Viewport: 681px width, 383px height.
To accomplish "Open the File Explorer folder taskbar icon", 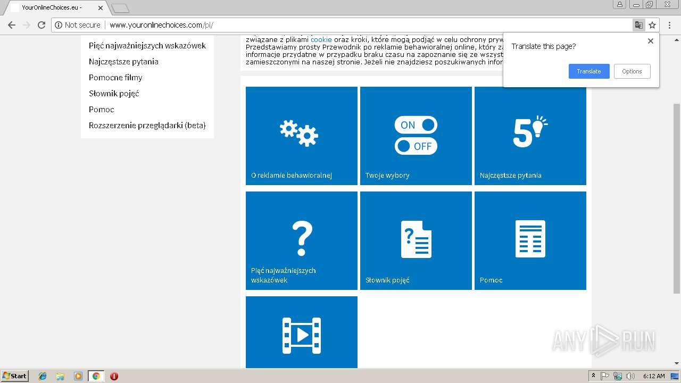I will tap(60, 376).
